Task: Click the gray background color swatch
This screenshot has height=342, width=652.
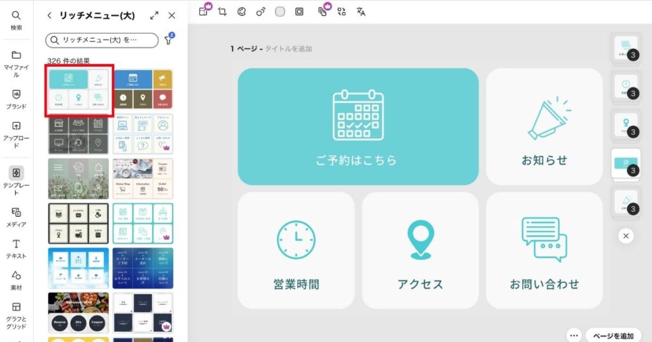Action: (x=280, y=11)
